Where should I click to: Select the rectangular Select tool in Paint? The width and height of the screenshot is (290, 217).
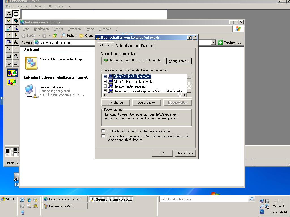coord(16,14)
